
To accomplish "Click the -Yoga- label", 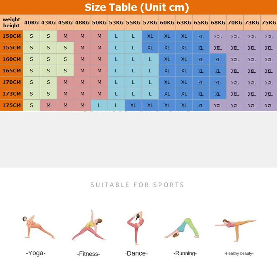I will [x=36, y=253].
